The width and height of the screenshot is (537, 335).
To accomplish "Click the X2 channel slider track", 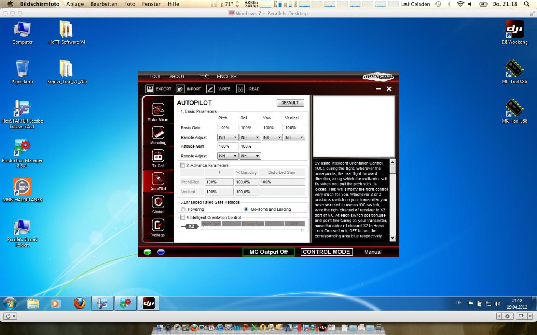I will click(x=252, y=229).
